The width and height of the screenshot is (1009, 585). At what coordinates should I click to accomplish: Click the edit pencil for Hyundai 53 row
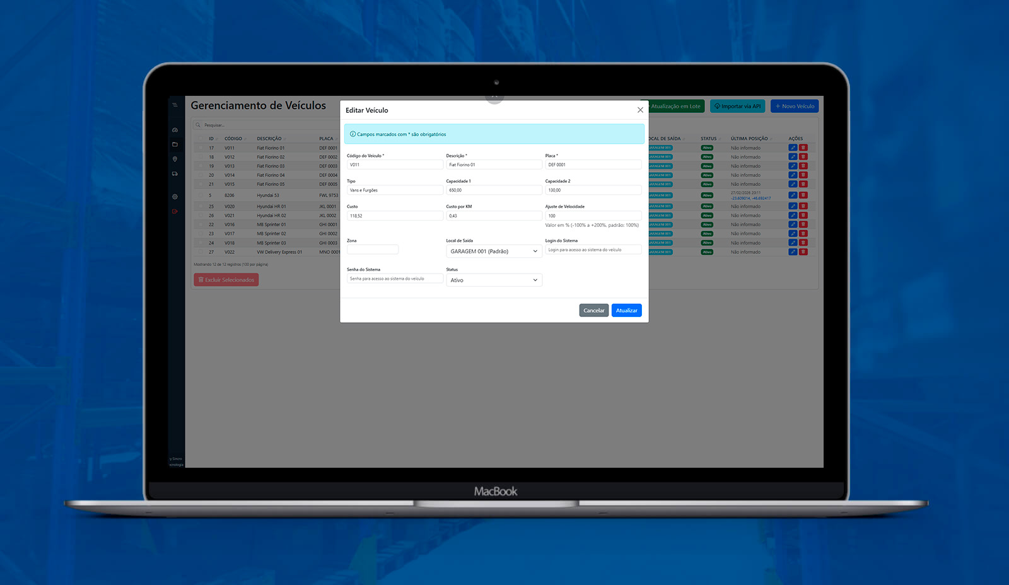(x=793, y=195)
